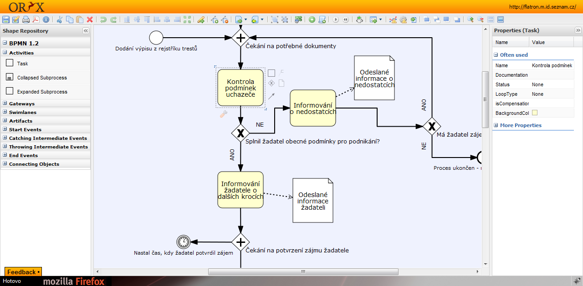
Task: Open the blue info icon
Action: [46, 20]
